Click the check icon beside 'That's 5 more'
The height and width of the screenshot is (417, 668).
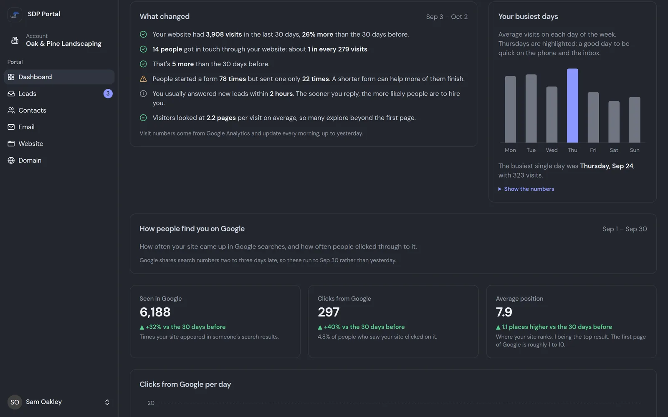(143, 64)
